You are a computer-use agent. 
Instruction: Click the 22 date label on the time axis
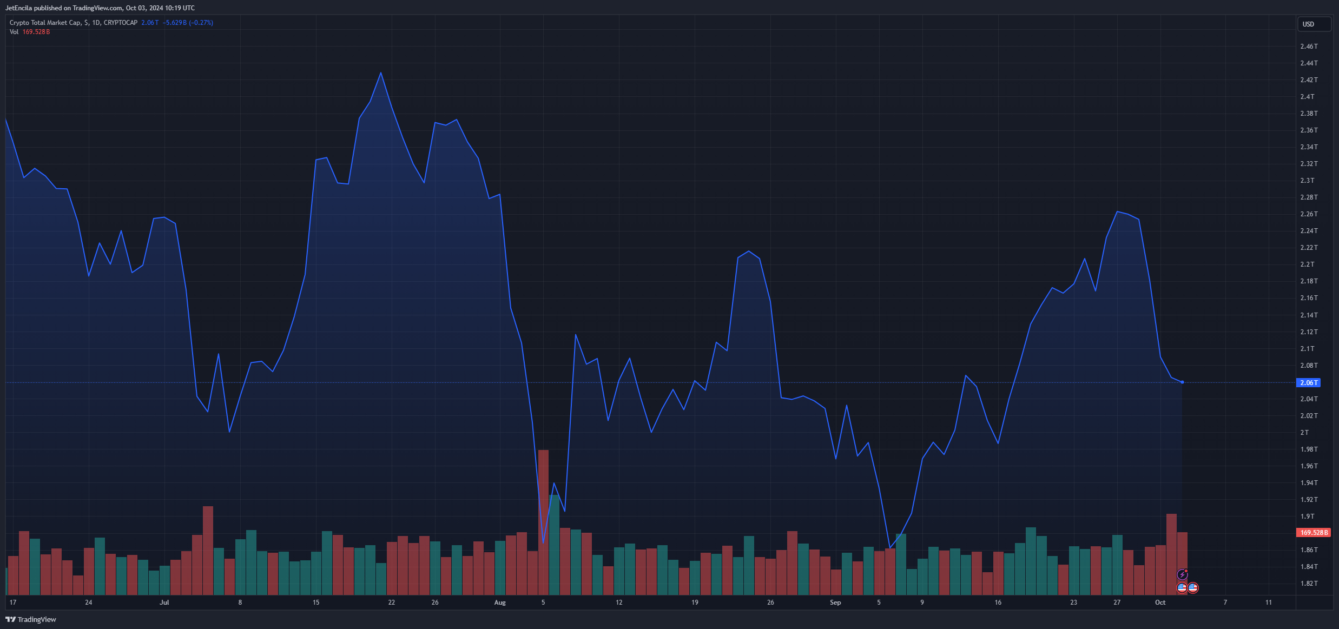click(392, 602)
